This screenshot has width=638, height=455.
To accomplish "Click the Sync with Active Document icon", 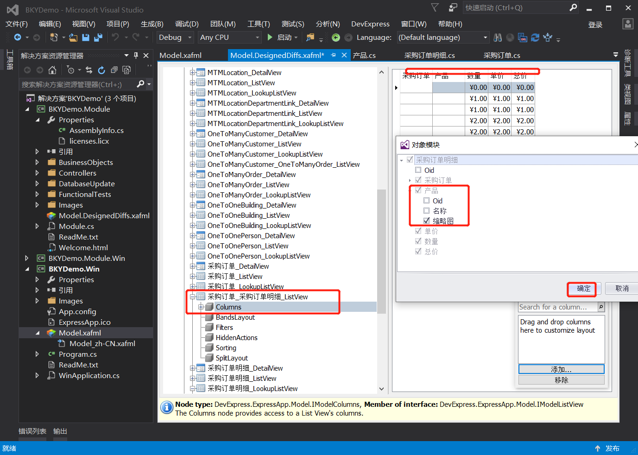I will point(89,70).
